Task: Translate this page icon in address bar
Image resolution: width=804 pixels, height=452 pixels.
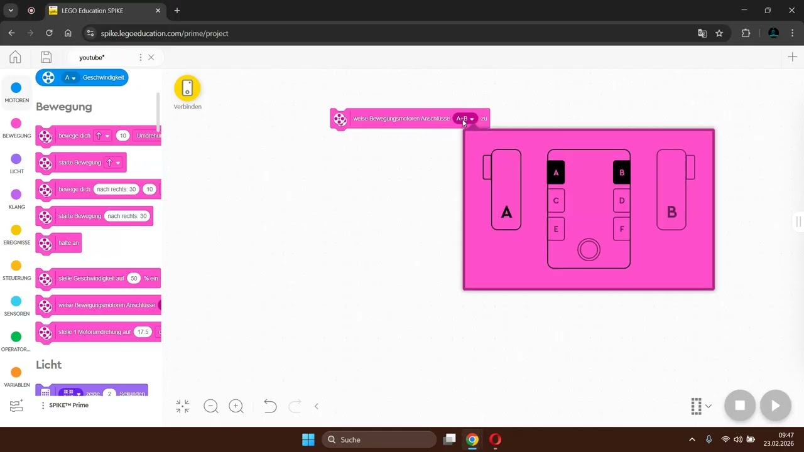Action: tap(702, 33)
